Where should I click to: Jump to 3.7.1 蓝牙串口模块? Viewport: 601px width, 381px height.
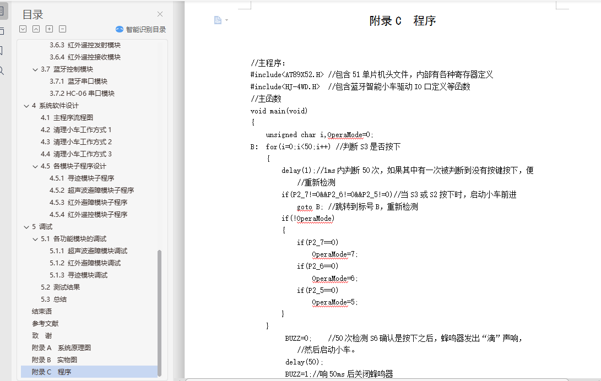[79, 81]
